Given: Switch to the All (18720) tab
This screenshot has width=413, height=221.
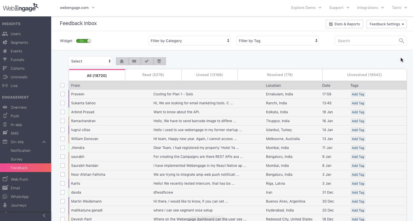Looking at the screenshot, I should [x=97, y=75].
